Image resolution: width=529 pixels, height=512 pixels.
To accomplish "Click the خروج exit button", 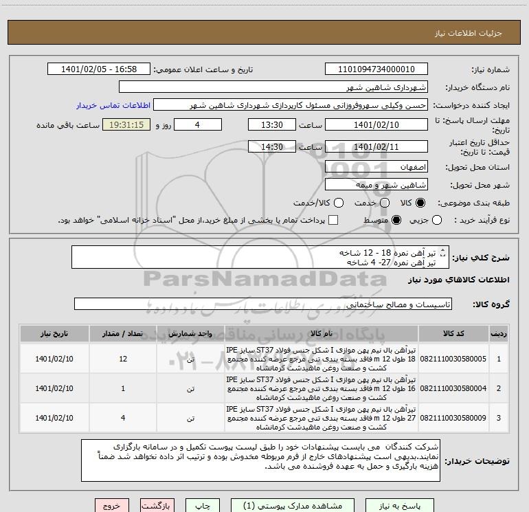I will [x=112, y=506].
